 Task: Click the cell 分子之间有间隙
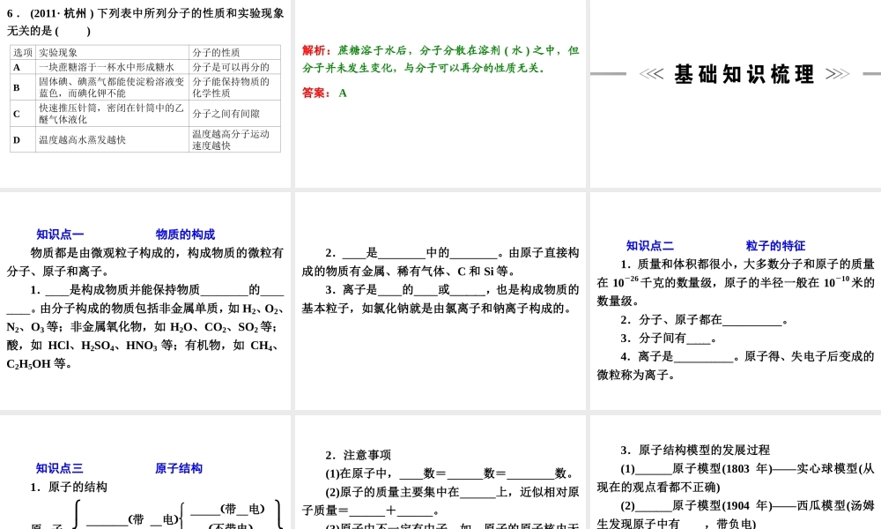click(x=235, y=114)
